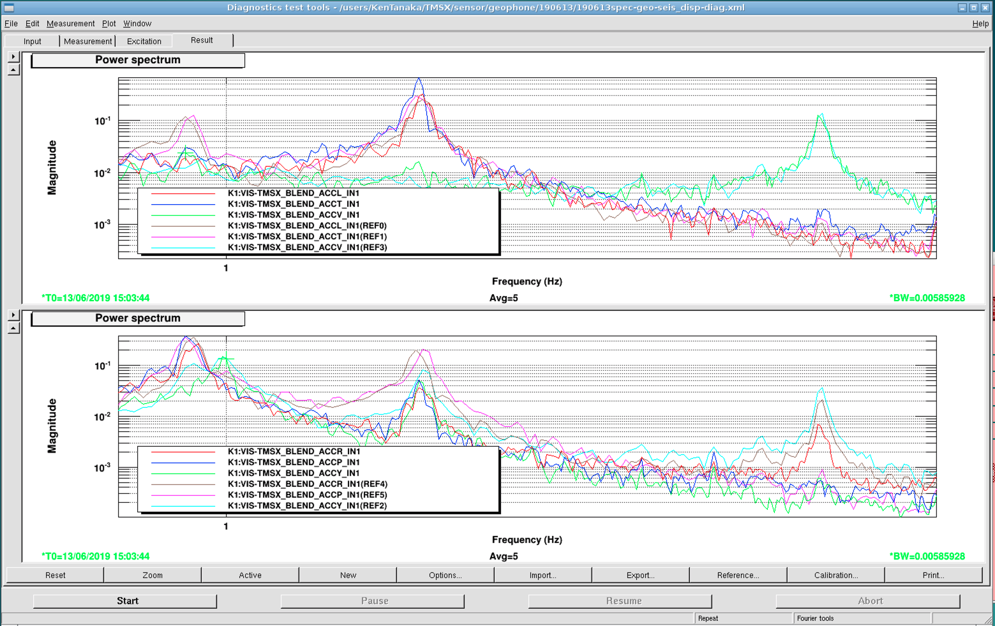The height and width of the screenshot is (626, 995).
Task: Click the right-arrow button beside the bottom plot
Action: [x=13, y=315]
